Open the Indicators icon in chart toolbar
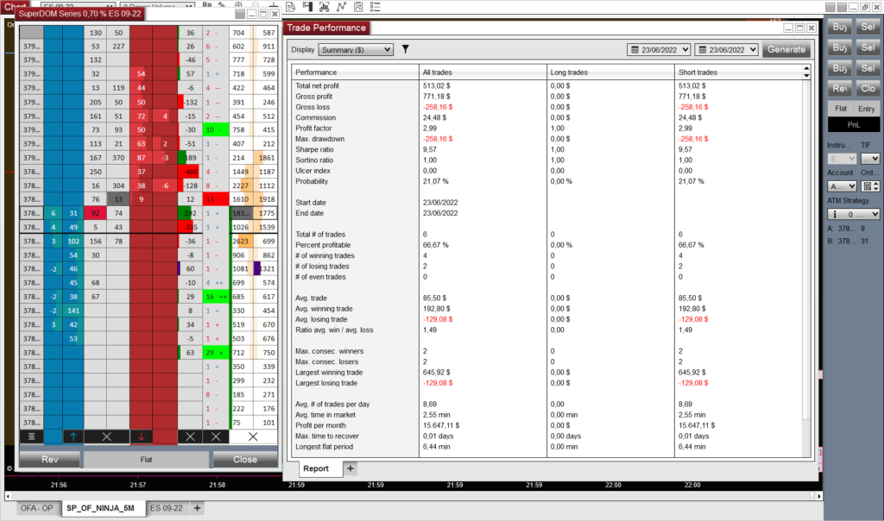 (x=325, y=7)
